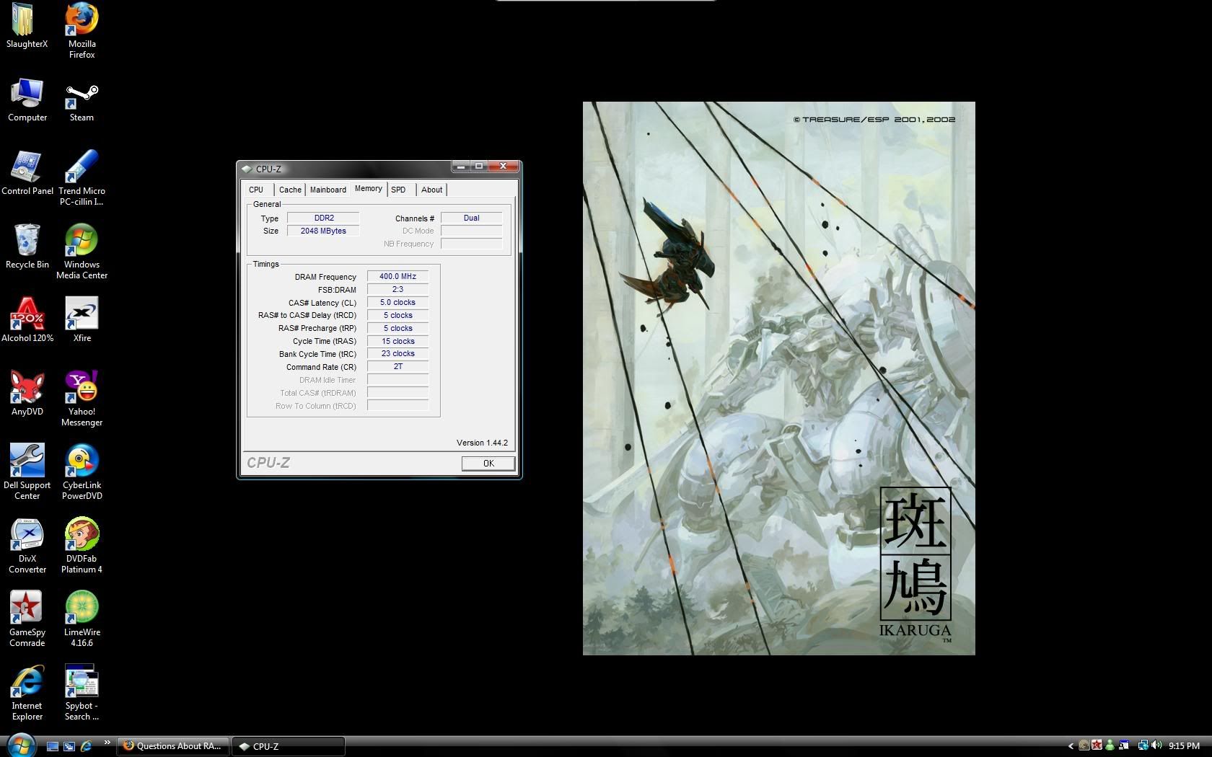Viewport: 1212px width, 757px height.
Task: Open AnyDVD fox icon
Action: [27, 394]
